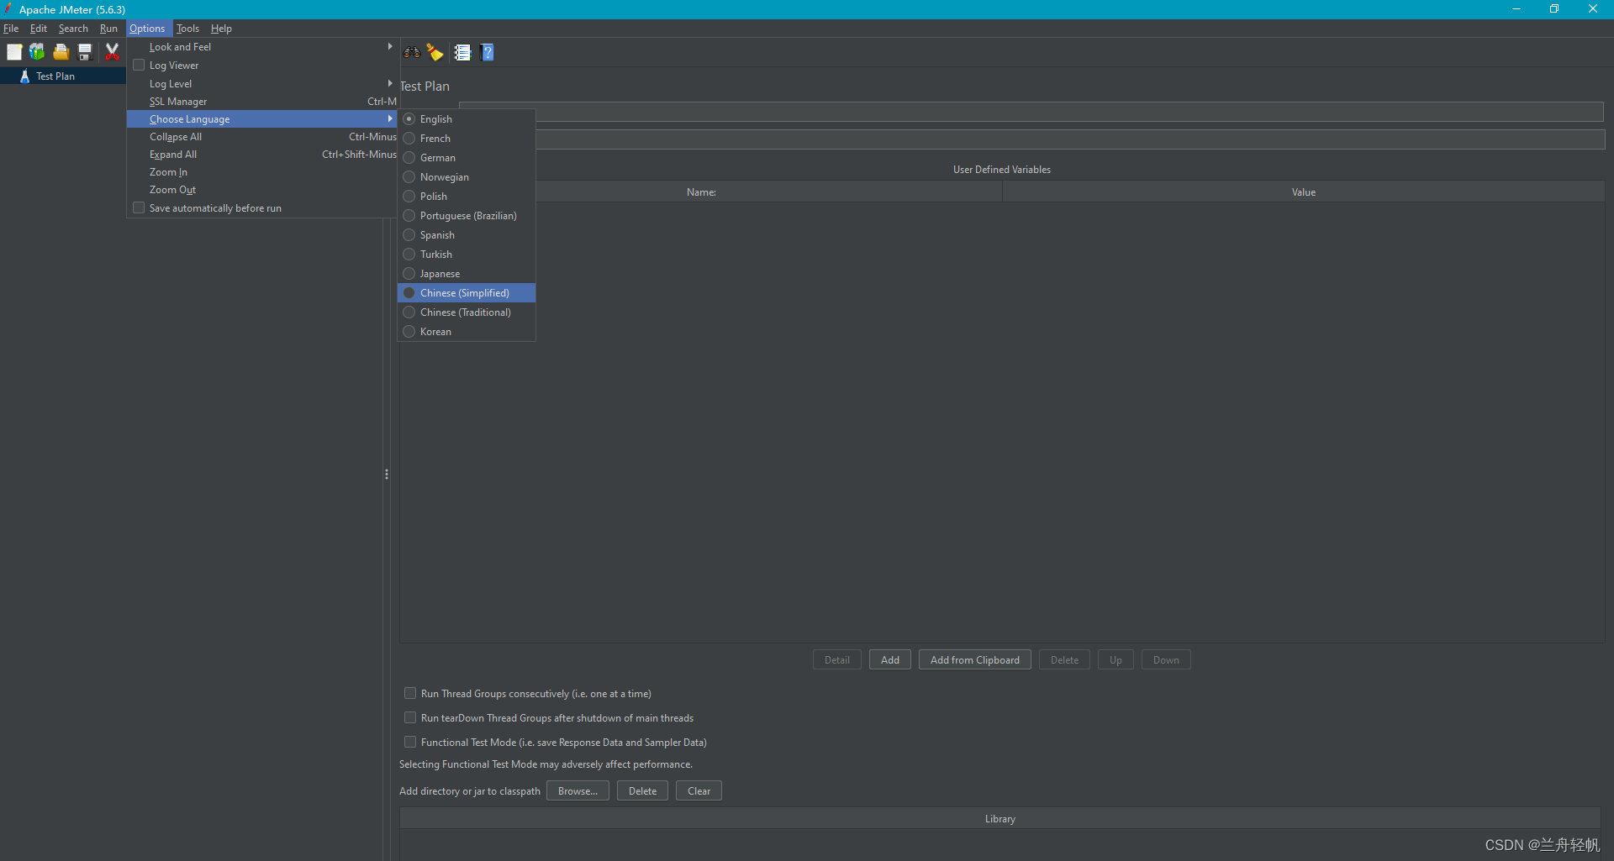Click Add from Clipboard button
The width and height of the screenshot is (1614, 861).
pos(975,660)
